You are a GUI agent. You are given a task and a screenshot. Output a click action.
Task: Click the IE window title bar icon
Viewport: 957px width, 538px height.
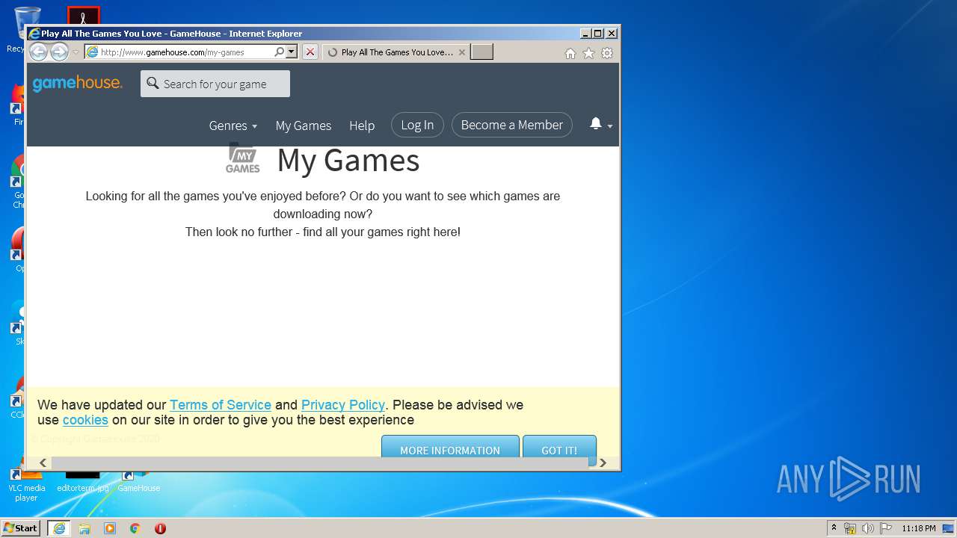tap(34, 34)
